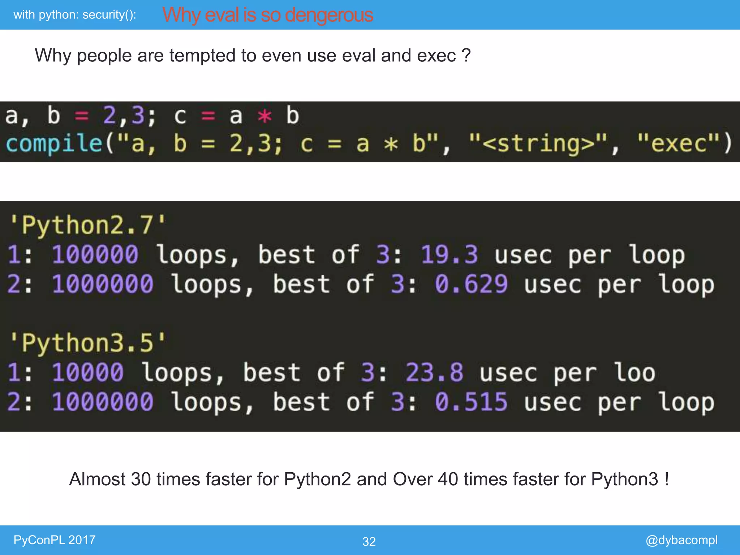Click the '23.8 usec per loo' result line
The image size is (740, 555).
331,373
